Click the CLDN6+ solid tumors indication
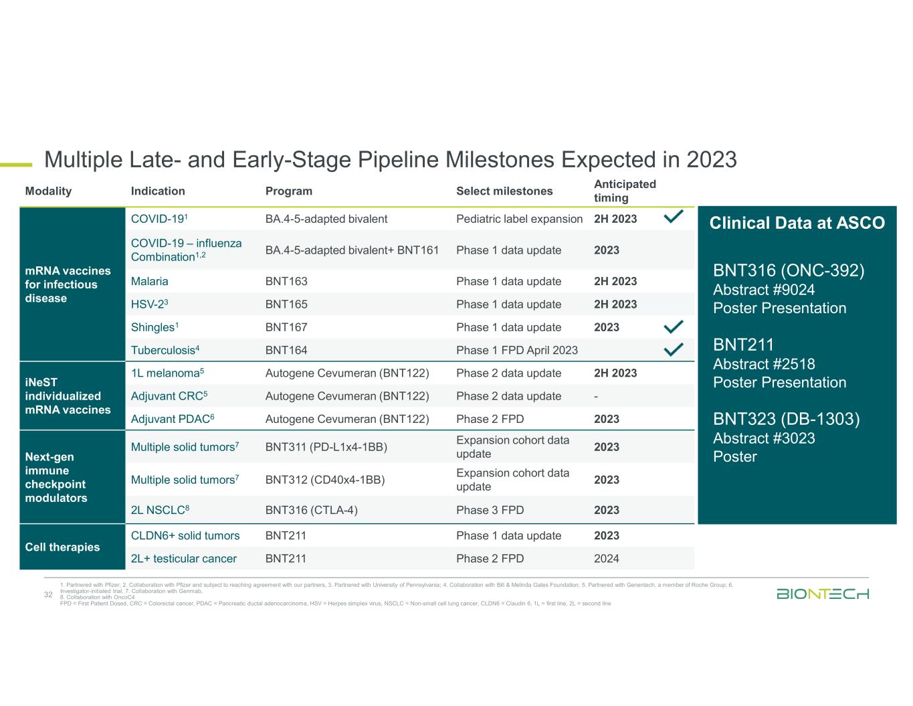Screen dimensions: 913x706 tap(185, 535)
